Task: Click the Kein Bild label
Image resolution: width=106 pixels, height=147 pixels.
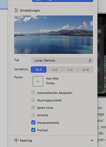Action: [52, 78]
